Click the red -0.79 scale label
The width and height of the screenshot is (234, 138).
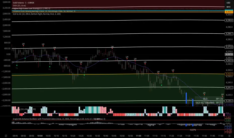click(x=228, y=130)
